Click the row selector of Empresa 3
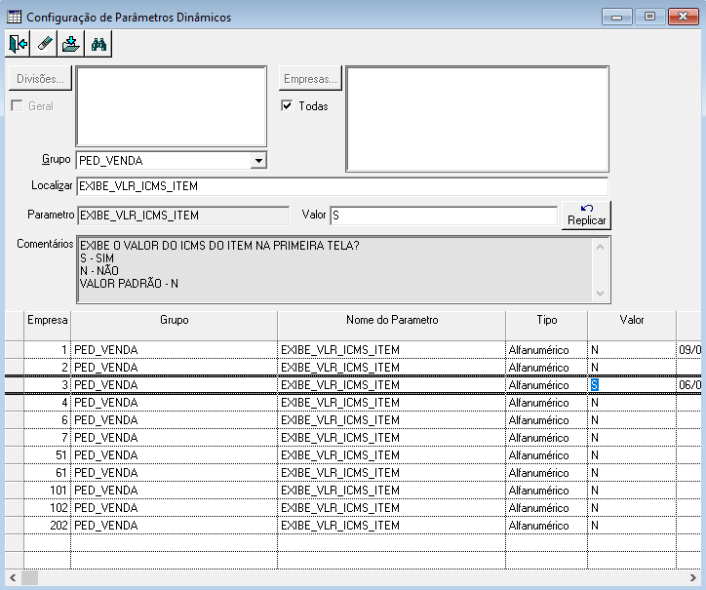Viewport: 706px width, 590px height. 15,385
